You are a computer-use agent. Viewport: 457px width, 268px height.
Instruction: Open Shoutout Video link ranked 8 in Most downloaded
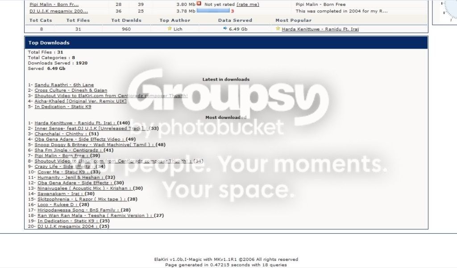(x=113, y=161)
